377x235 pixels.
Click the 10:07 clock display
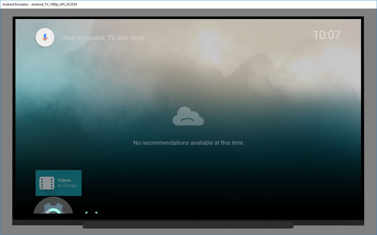(327, 35)
